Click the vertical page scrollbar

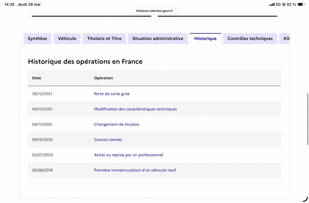tap(307, 119)
